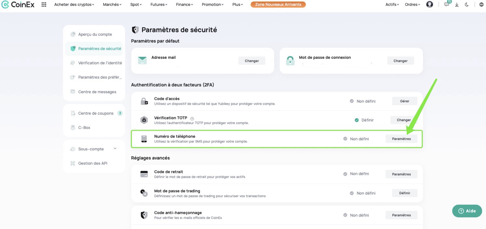Click Paramètres button for Numéro de téléphone
Image resolution: width=486 pixels, height=229 pixels.
pyautogui.click(x=401, y=139)
